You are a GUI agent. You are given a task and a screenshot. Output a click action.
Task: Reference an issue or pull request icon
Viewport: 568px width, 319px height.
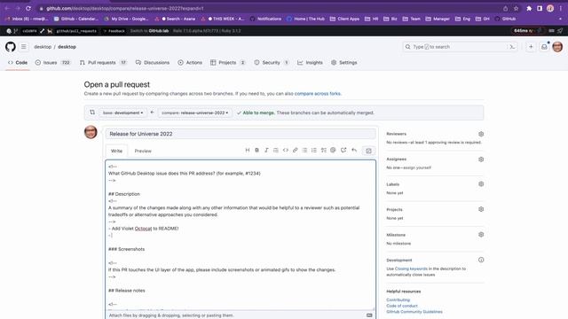click(x=343, y=150)
